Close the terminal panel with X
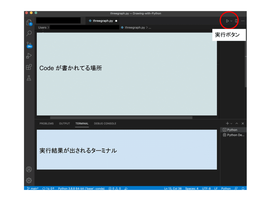This screenshot has width=274, height=205. (243, 123)
